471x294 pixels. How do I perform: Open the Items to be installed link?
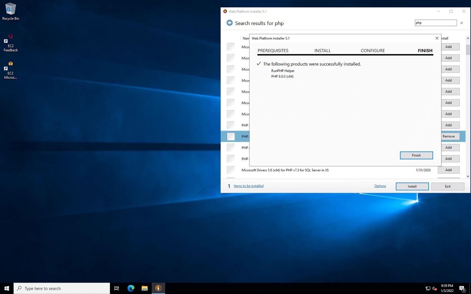click(248, 186)
